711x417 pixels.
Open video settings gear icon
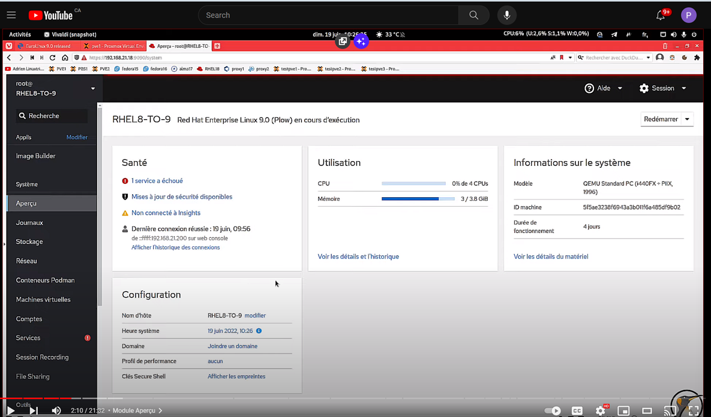(601, 410)
